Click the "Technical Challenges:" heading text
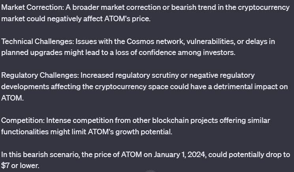This screenshot has height=172, width=294. [37, 41]
